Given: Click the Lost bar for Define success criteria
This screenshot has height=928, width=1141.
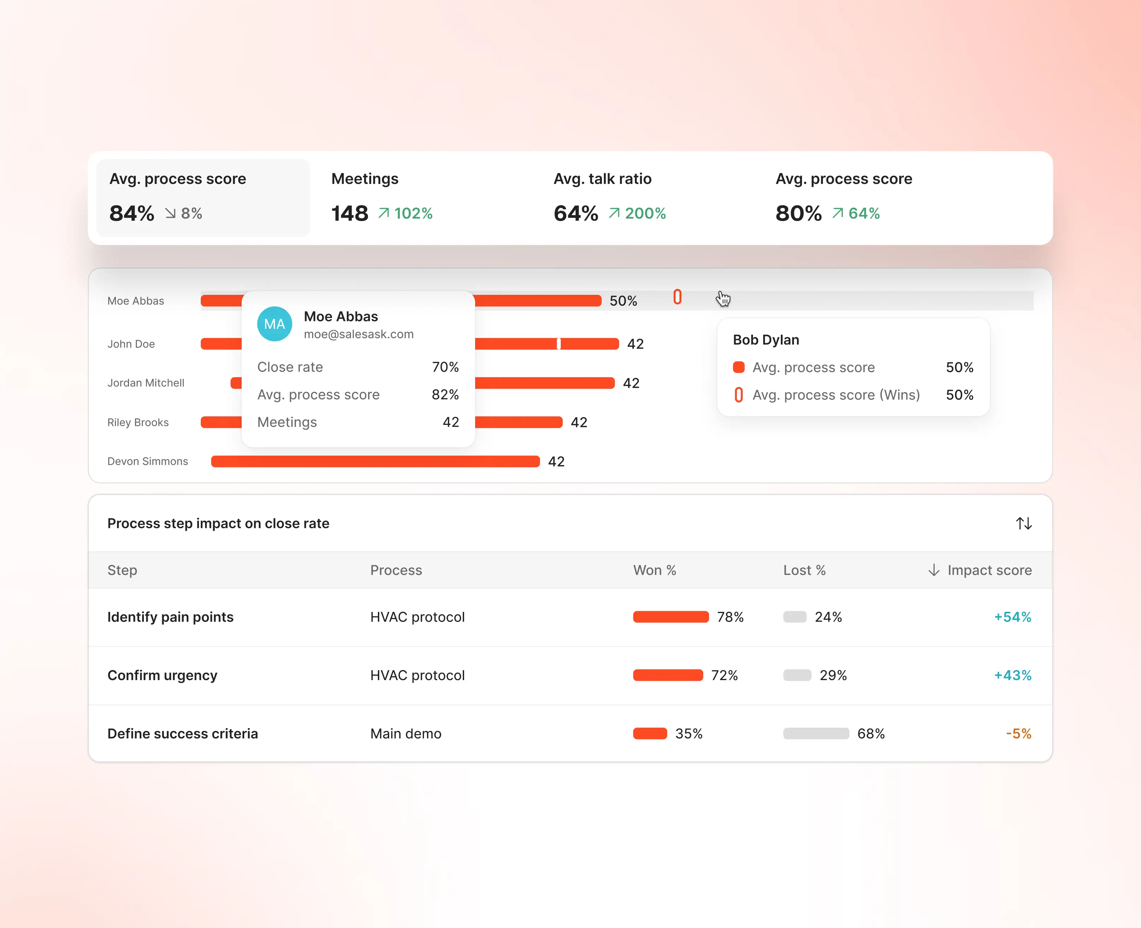Looking at the screenshot, I should point(816,733).
